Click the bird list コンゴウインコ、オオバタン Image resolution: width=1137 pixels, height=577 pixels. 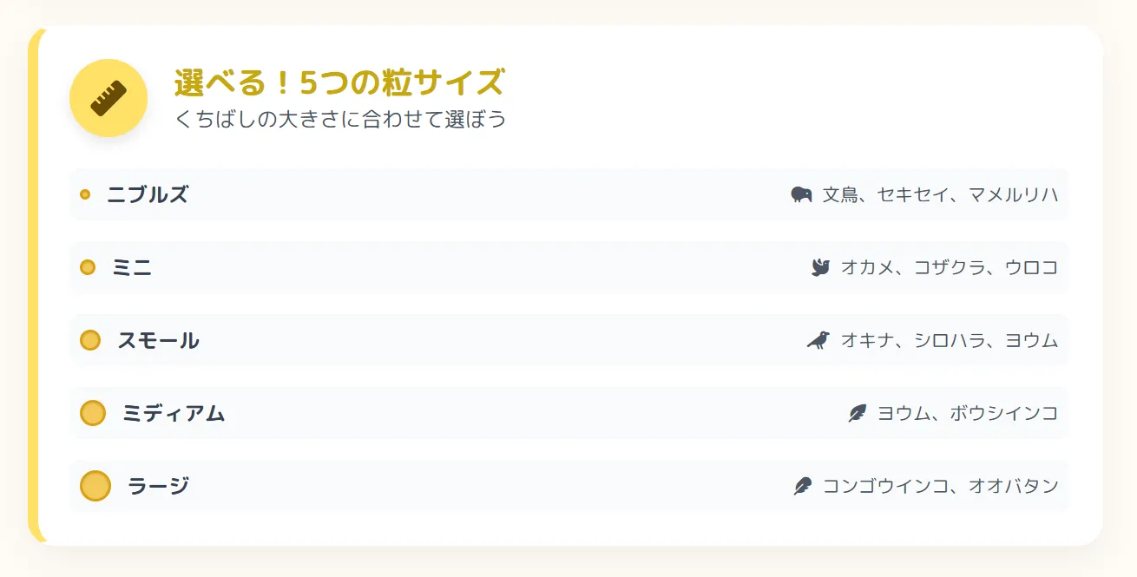click(x=940, y=486)
